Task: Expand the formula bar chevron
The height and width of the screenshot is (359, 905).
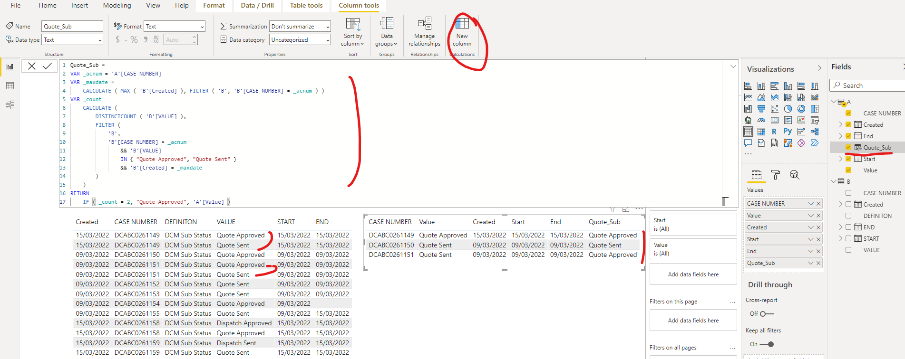Action: click(x=733, y=66)
